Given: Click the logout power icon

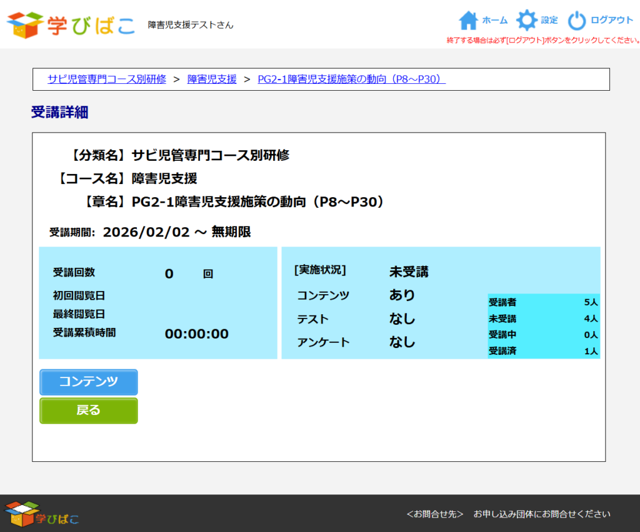Looking at the screenshot, I should pyautogui.click(x=577, y=21).
